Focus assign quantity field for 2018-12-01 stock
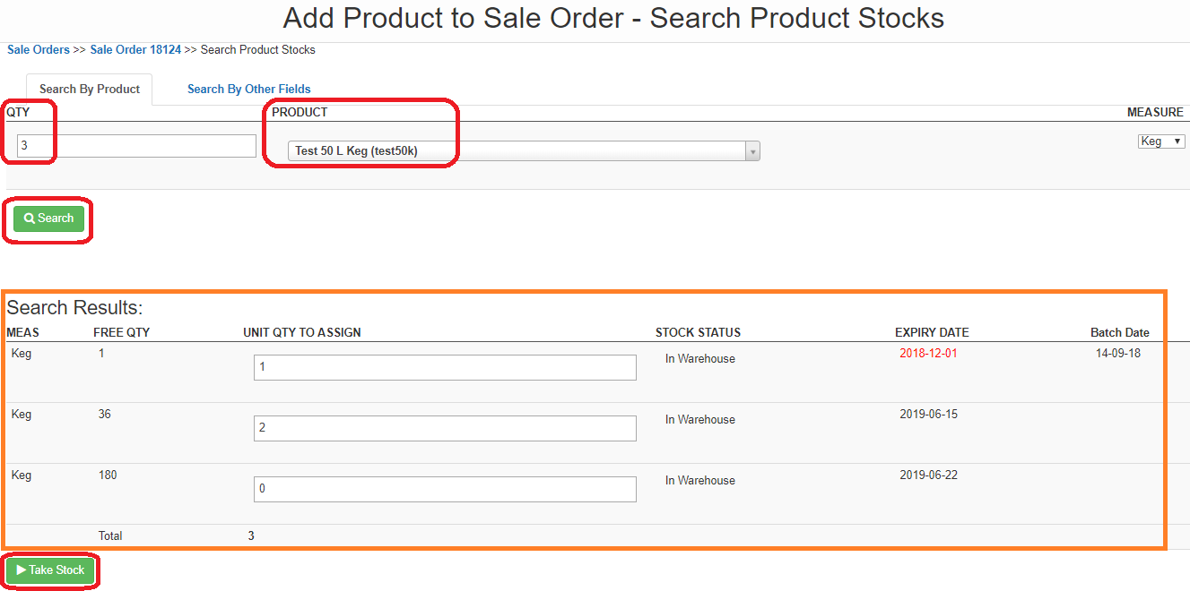Viewport: 1190px width, 591px height. click(x=445, y=367)
